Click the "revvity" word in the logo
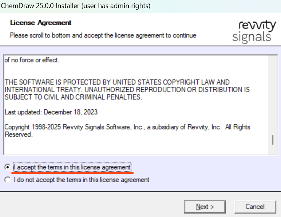The height and width of the screenshot is (217, 281). click(257, 26)
